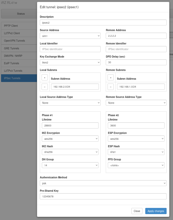Screen dimensions: 173x220
Task: Click minus button beside 192.168.2.0/24
Action: tap(44, 87)
